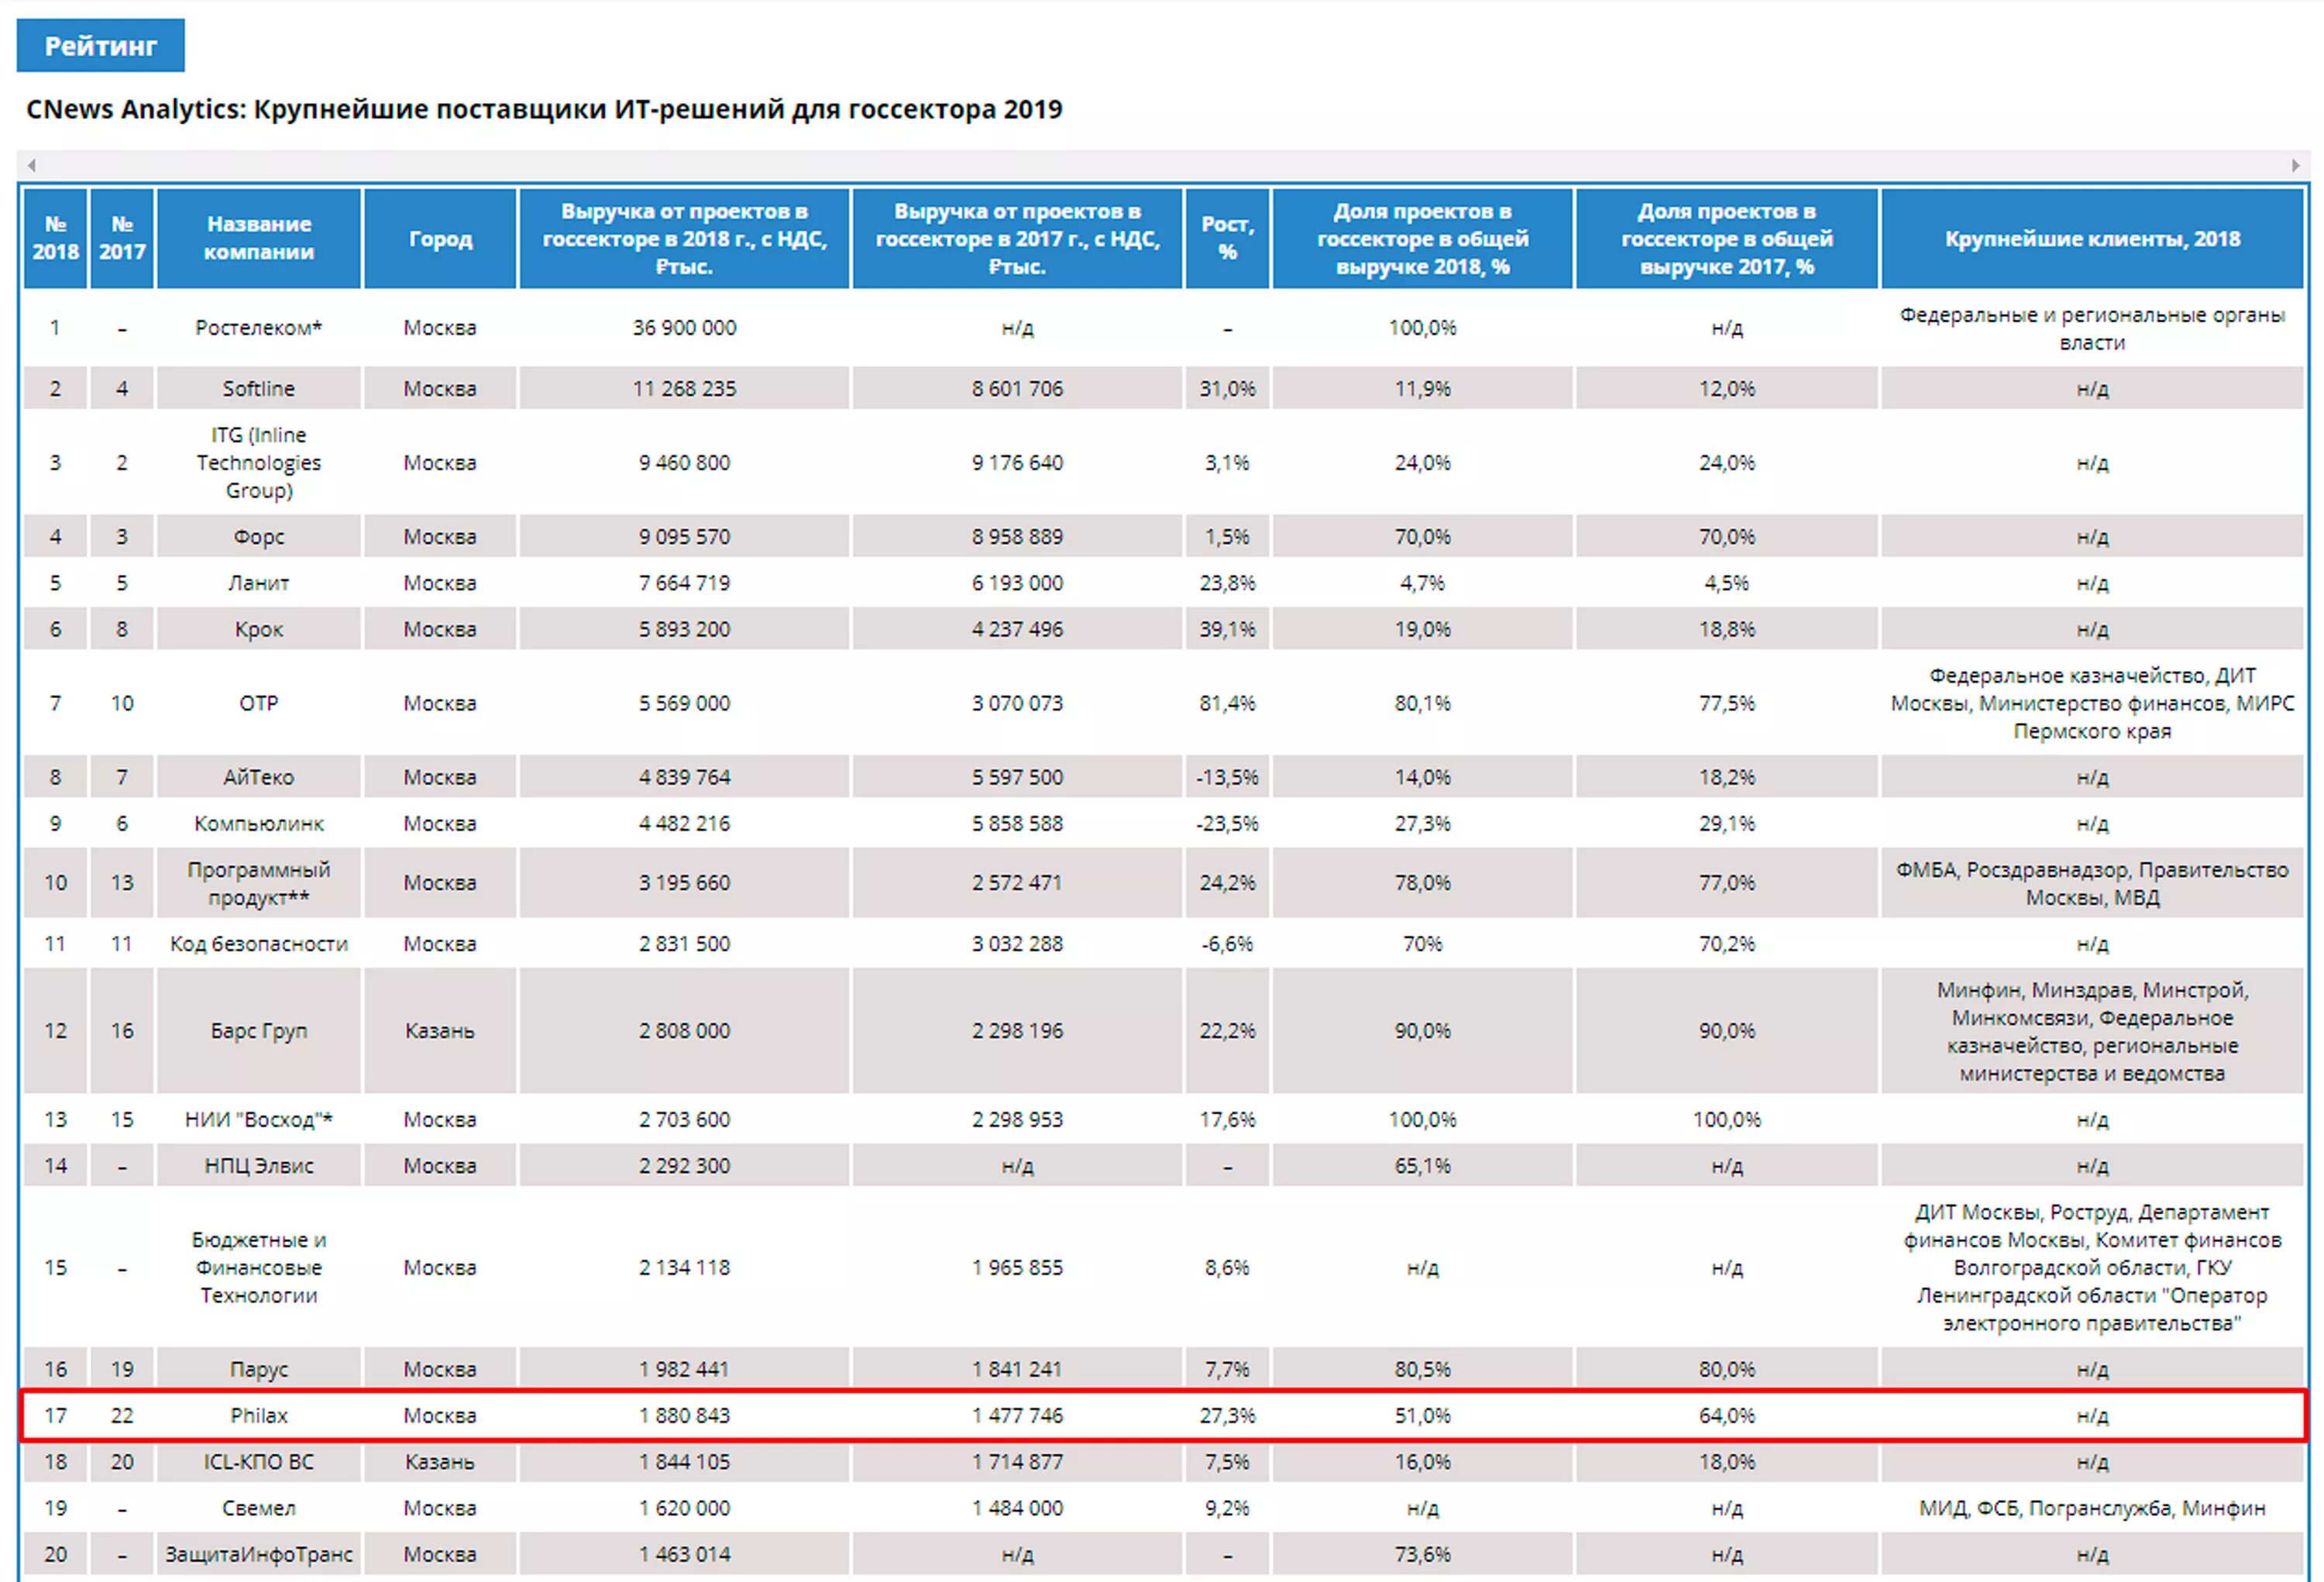The image size is (2324, 1582).
Task: Click the Рост, % column header
Action: click(1227, 238)
